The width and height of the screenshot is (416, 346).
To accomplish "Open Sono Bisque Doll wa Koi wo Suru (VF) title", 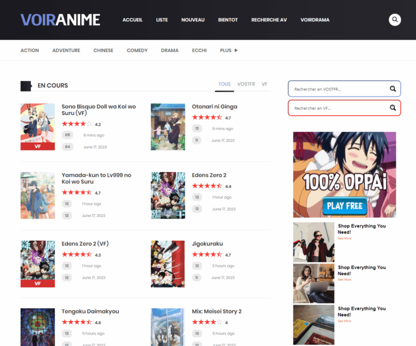I will coord(99,110).
